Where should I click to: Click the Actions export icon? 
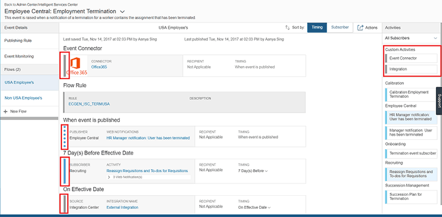[x=360, y=27]
